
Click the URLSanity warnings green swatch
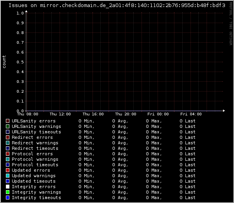point(7,126)
